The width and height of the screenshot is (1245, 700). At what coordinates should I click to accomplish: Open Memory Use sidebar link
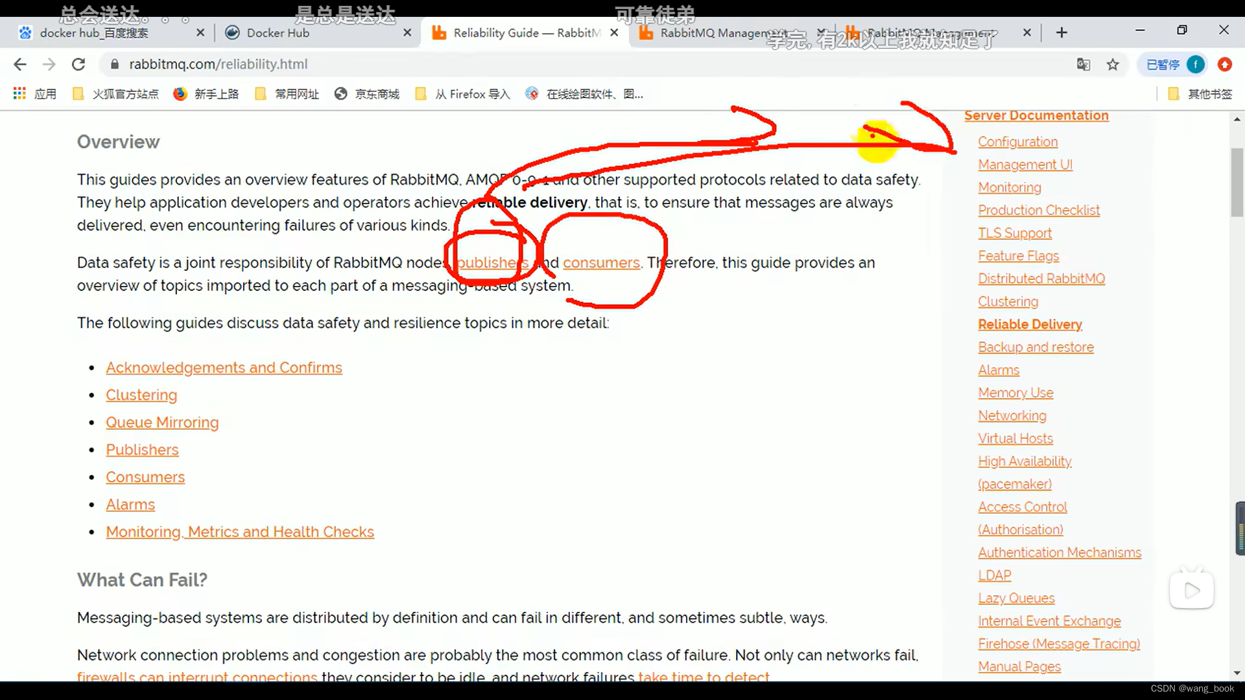coord(1015,393)
